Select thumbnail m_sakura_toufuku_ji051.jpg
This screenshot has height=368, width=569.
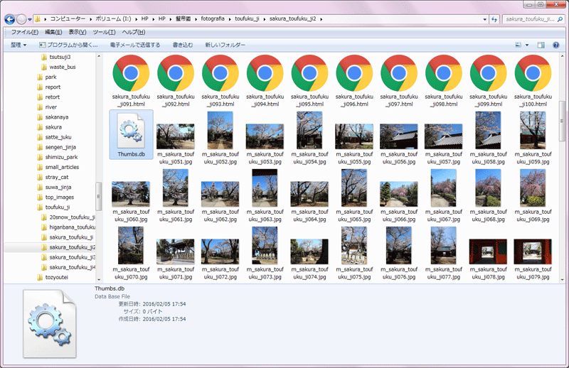click(176, 136)
